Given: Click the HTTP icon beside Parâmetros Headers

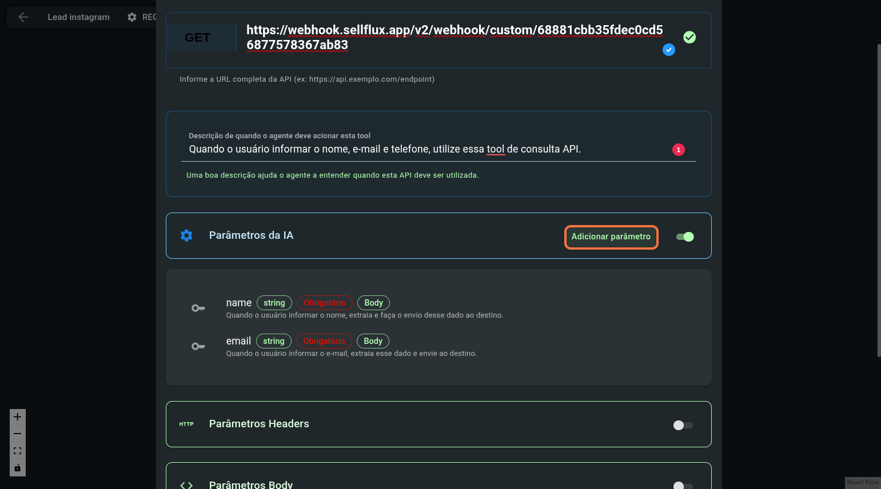Looking at the screenshot, I should tap(186, 424).
